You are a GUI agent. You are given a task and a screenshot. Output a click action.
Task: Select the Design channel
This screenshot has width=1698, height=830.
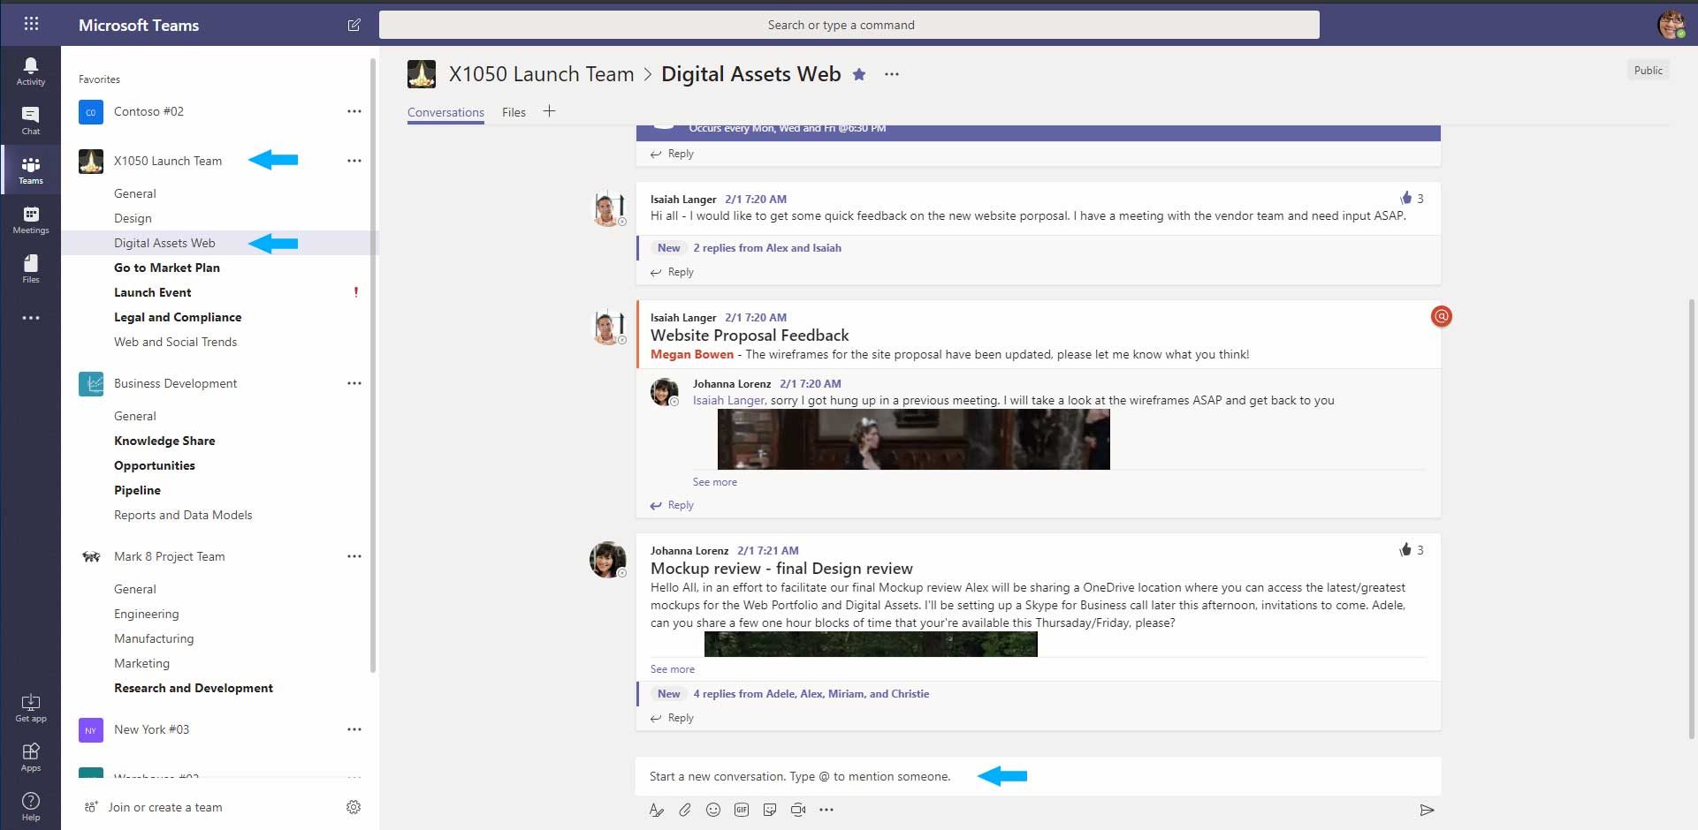pos(133,218)
